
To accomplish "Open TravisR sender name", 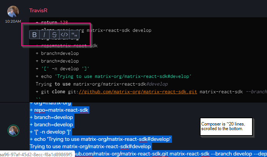I will click(x=38, y=10).
